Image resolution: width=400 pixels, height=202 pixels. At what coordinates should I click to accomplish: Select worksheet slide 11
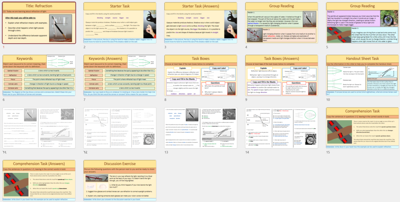pos(39,128)
